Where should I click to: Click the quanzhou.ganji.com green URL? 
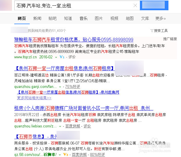[35, 87]
